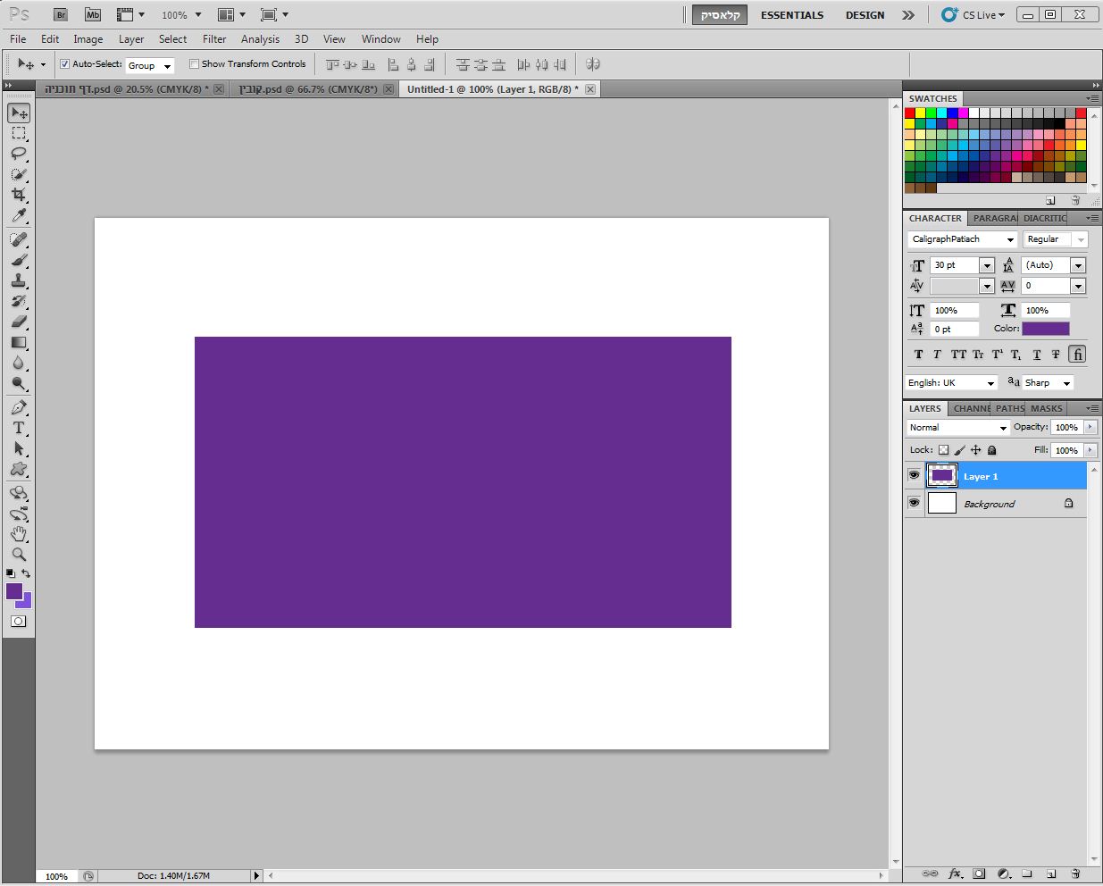Uncheck the Auto-Select checkbox

point(64,64)
